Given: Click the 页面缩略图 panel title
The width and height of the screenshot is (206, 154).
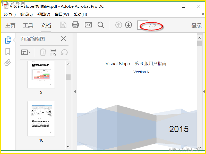Looking at the screenshot, I should 33,39.
